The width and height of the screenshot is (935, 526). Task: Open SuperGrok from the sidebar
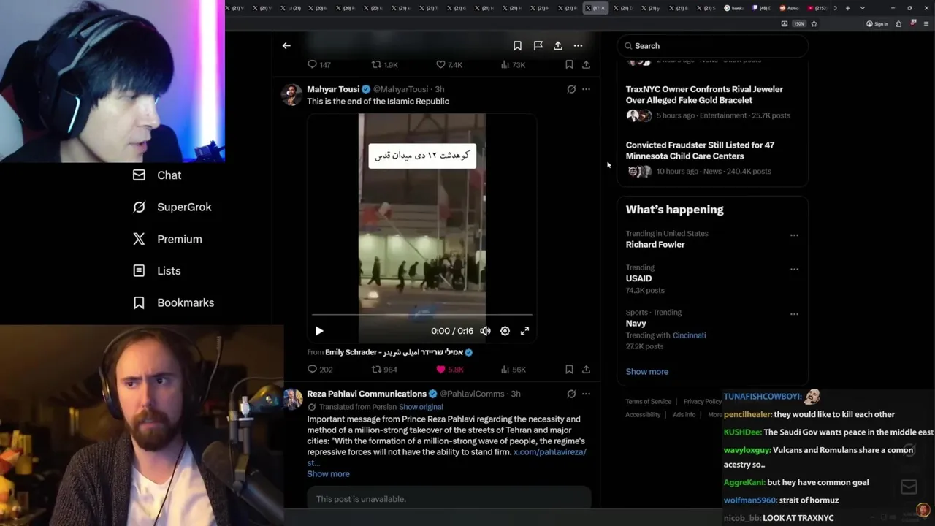pos(172,207)
